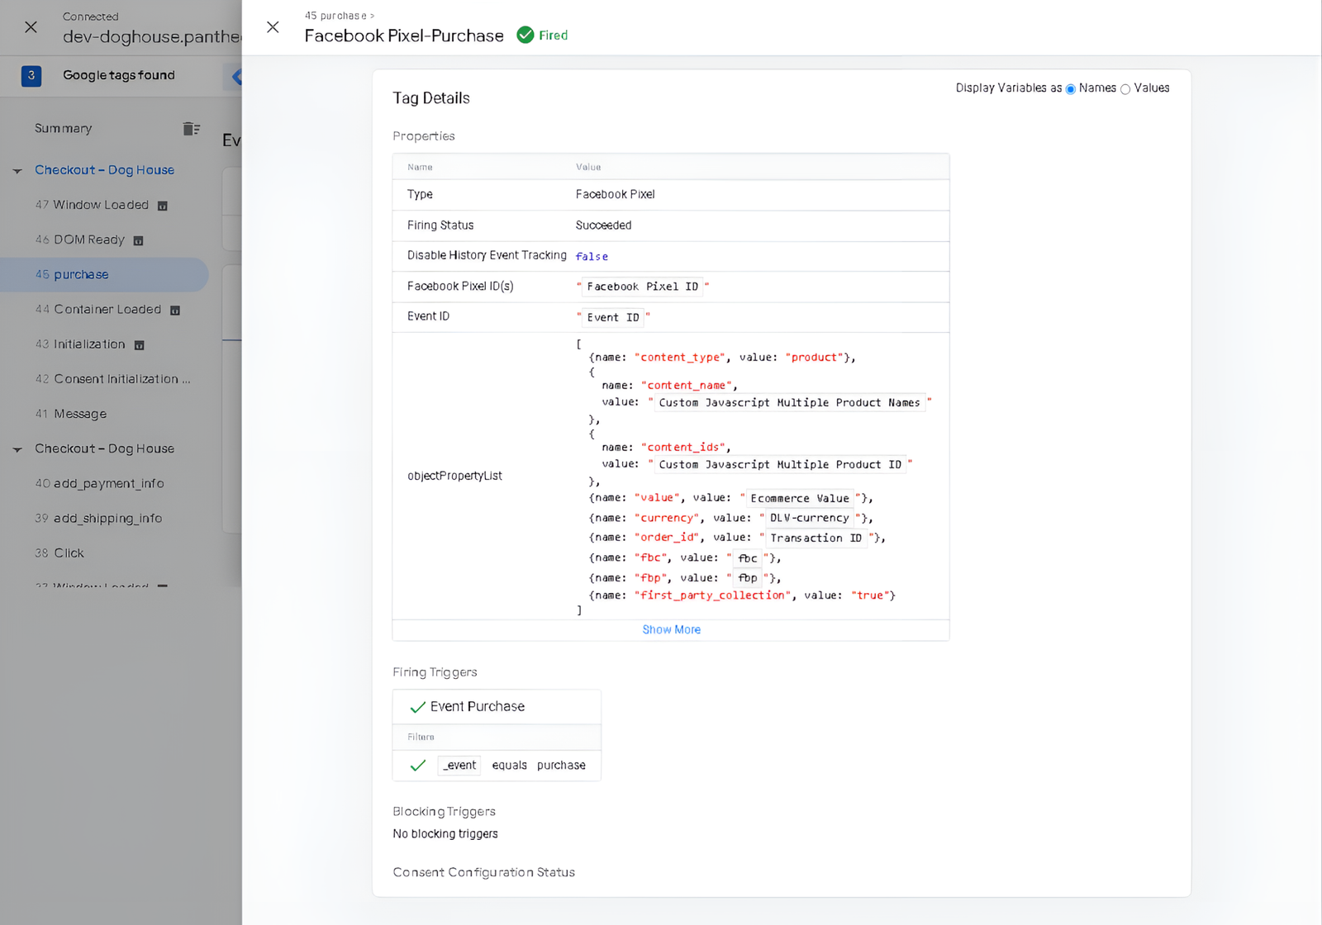Click the Transaction ID variable chip

tap(816, 538)
